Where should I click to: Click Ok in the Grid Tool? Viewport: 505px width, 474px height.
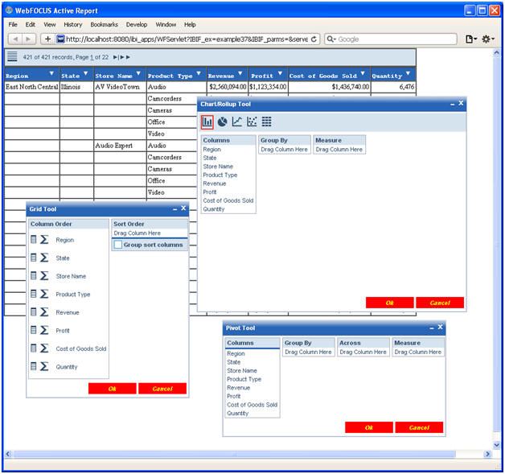coord(112,389)
